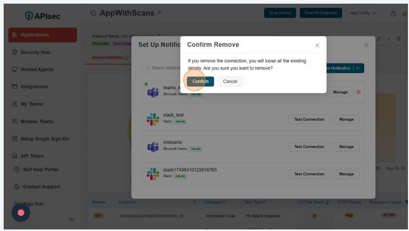Click Manage for the msteams notification
409x231 pixels.
point(346,147)
